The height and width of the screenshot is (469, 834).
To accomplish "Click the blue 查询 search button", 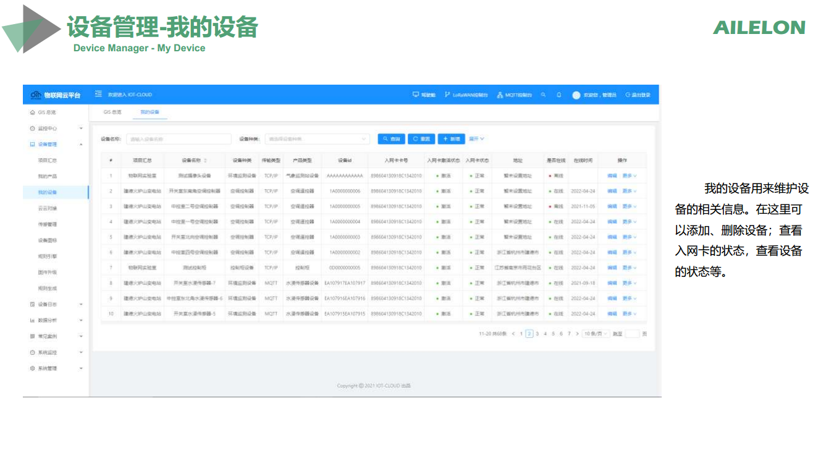I will pyautogui.click(x=391, y=139).
